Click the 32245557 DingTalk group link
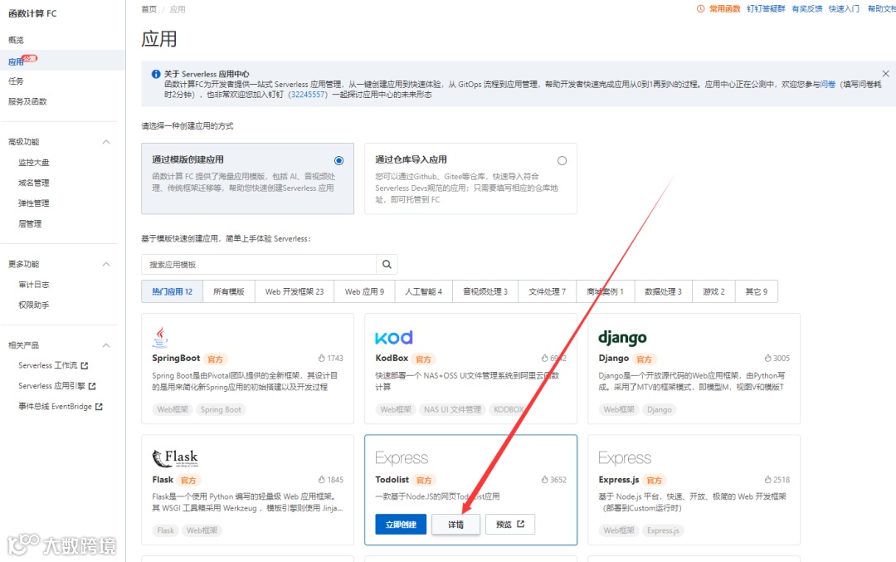This screenshot has width=896, height=562. [308, 95]
